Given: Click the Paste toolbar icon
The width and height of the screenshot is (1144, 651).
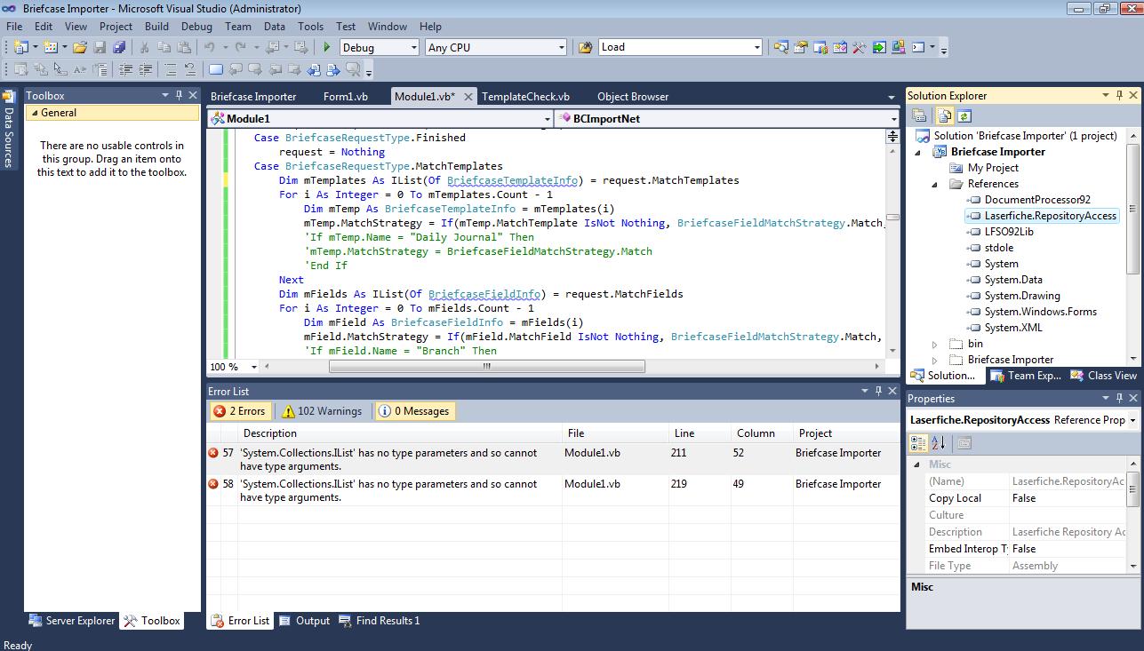Looking at the screenshot, I should tap(184, 47).
